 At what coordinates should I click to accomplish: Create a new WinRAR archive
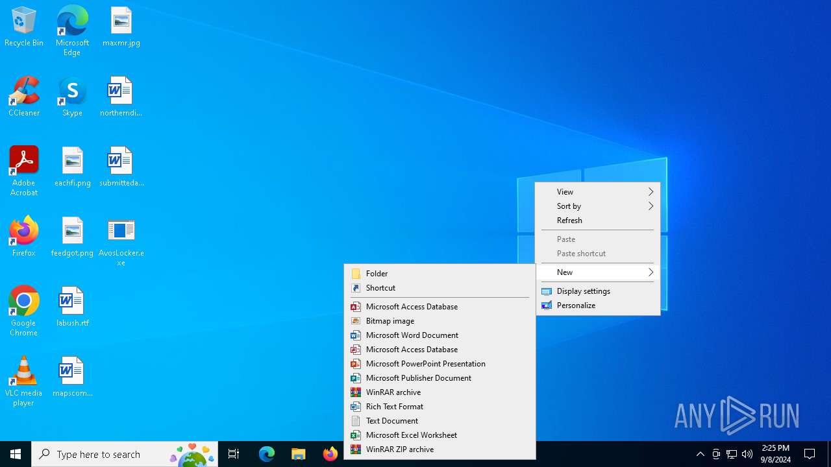tap(440, 392)
